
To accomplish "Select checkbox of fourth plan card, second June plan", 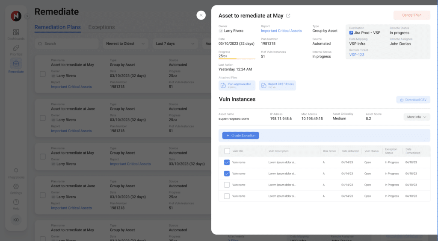I will (43, 195).
